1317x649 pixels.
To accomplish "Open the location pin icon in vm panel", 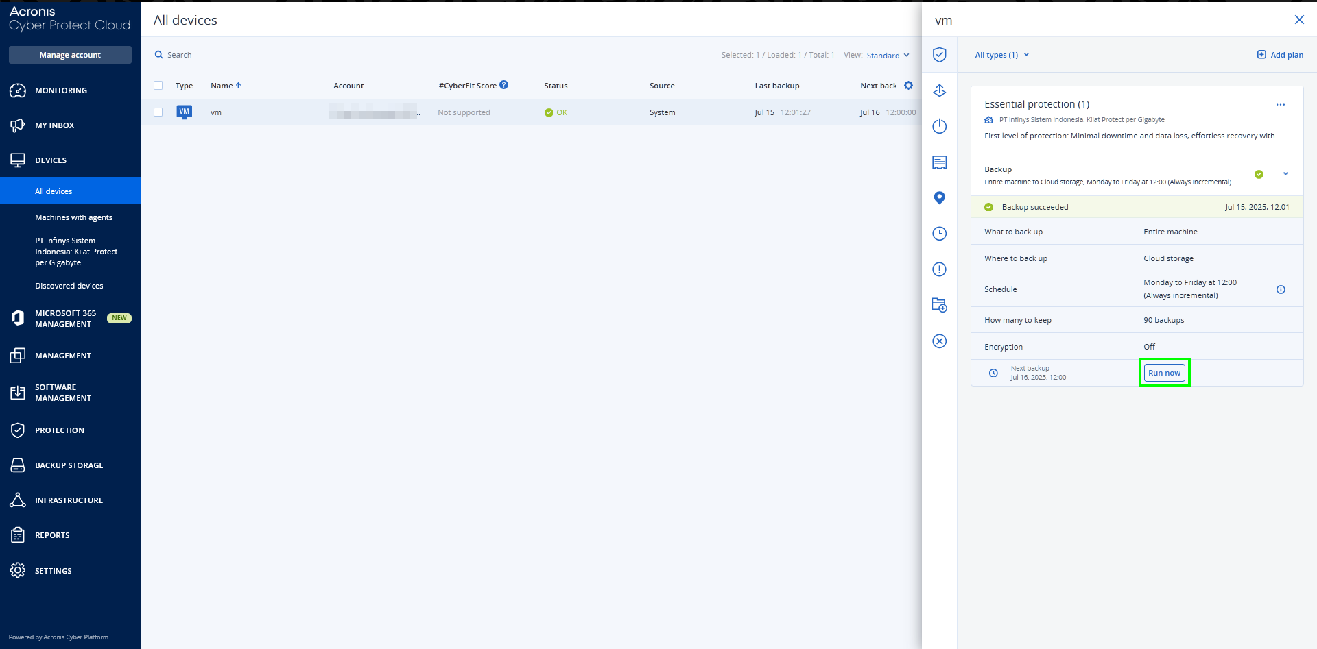I will (939, 198).
